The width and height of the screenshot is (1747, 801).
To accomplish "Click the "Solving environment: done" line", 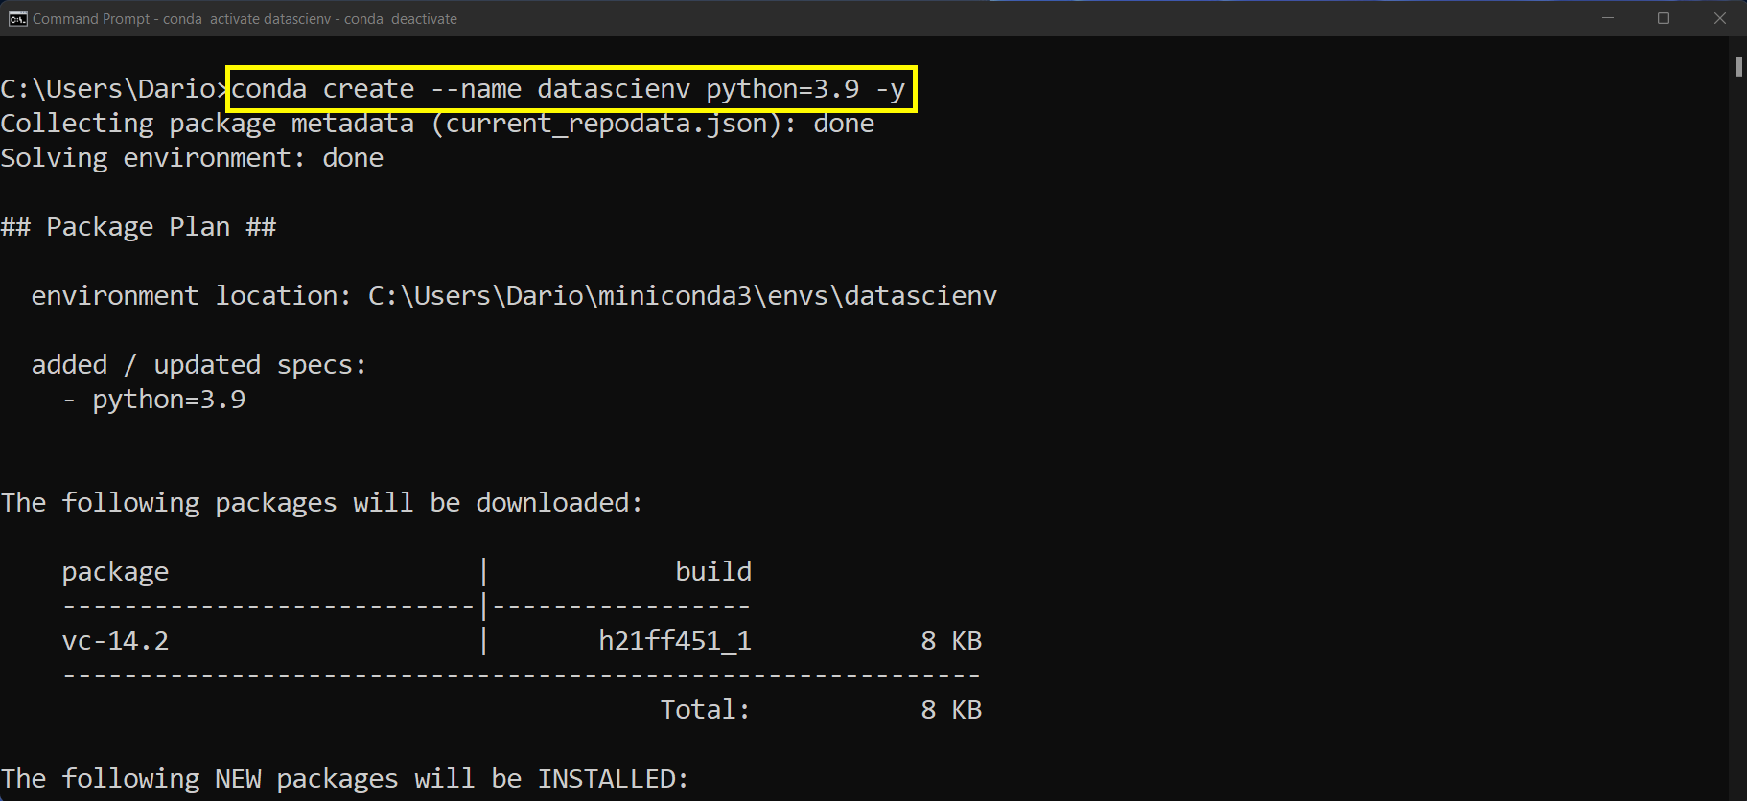I will (x=192, y=158).
